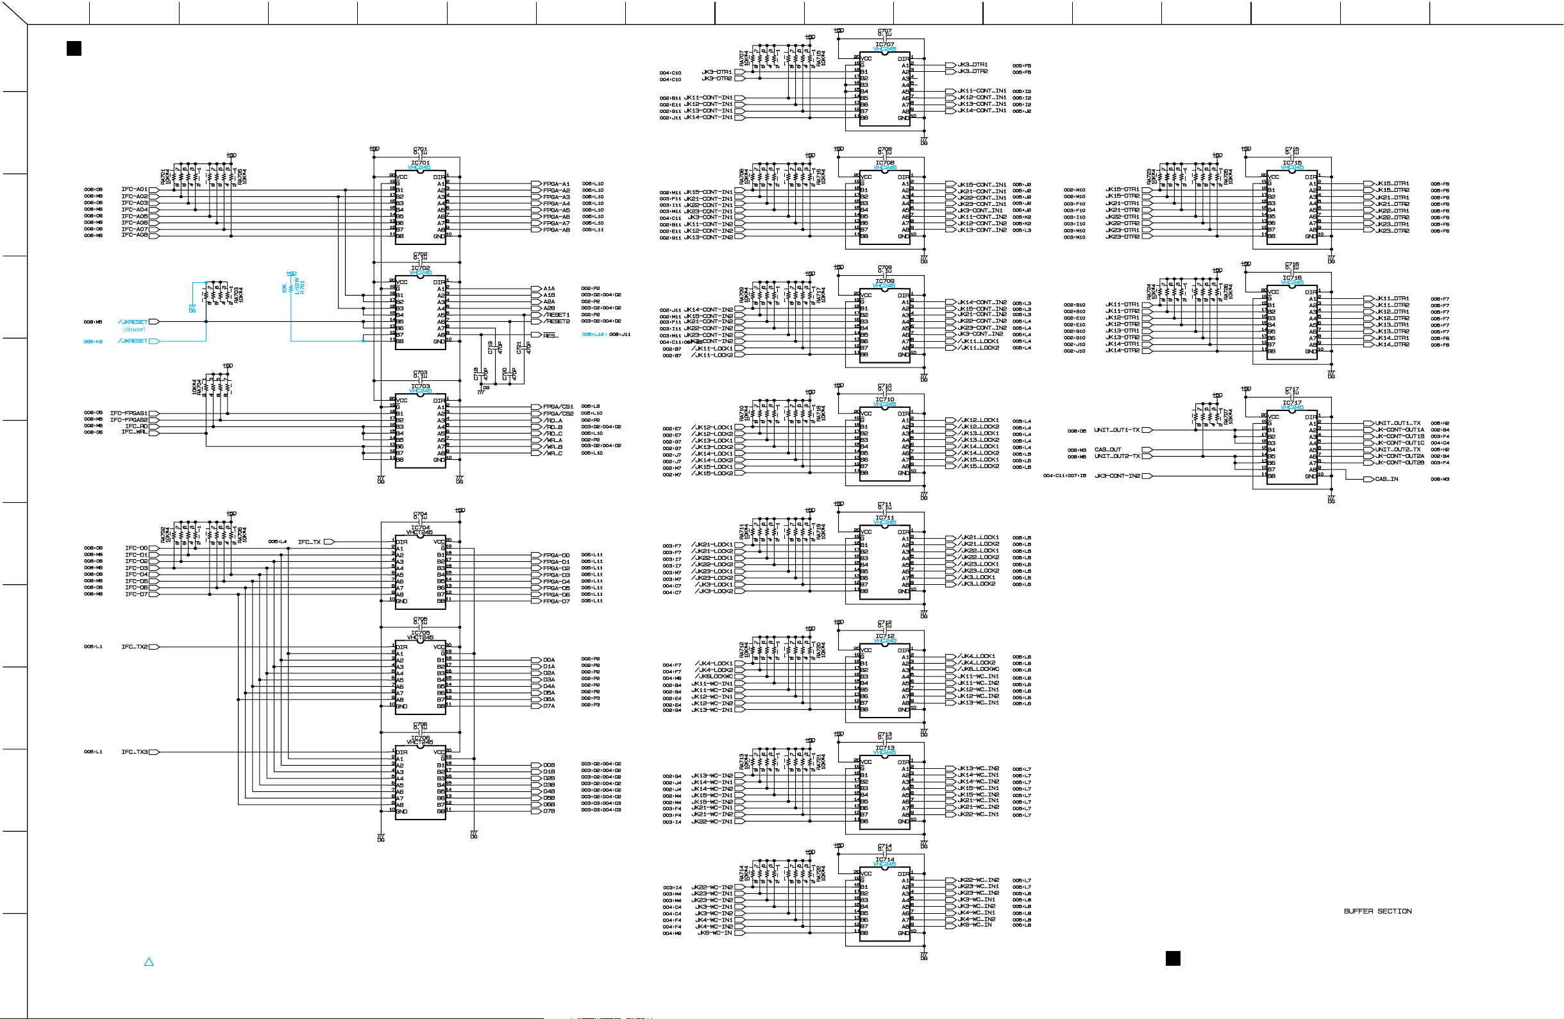
Task: Click the /JK11_LOCK2 output label at IC709
Action: click(x=979, y=348)
